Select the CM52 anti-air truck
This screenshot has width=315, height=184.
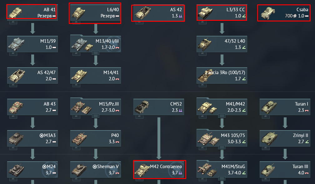click(159, 107)
